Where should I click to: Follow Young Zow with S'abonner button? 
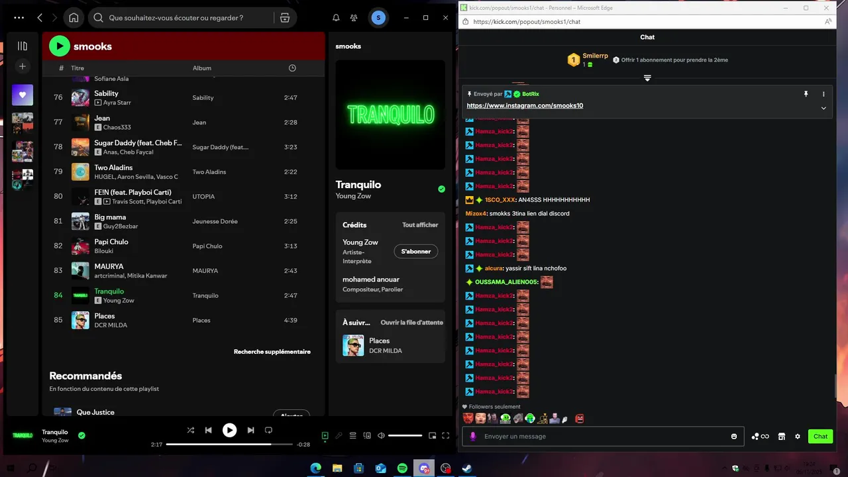pos(416,252)
